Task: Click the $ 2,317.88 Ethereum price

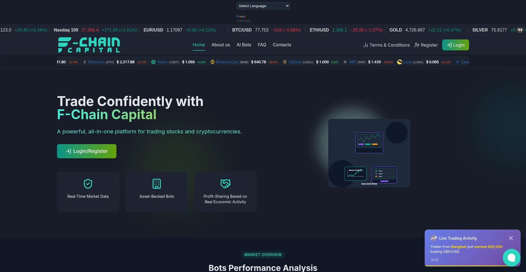Action: point(125,62)
